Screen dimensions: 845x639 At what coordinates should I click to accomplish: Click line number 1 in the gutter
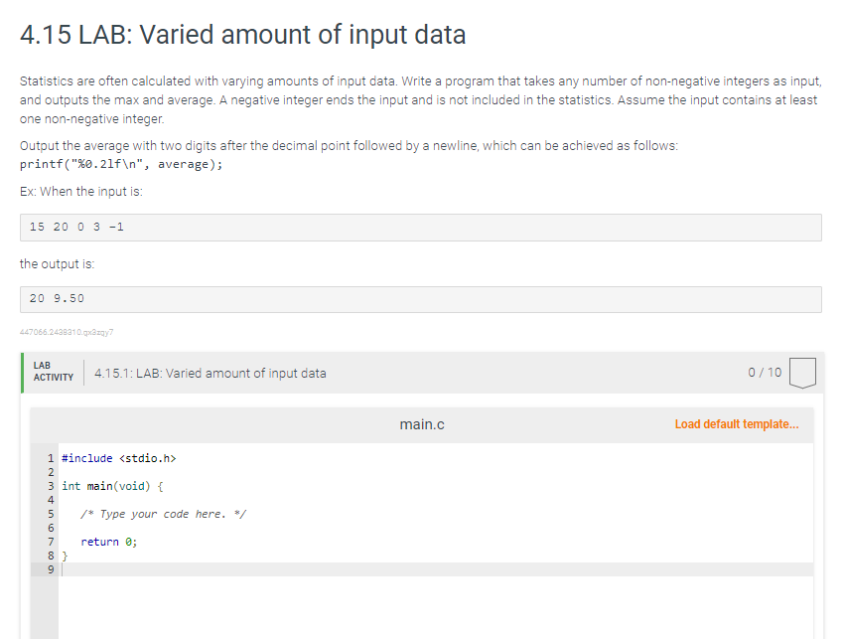(x=50, y=458)
